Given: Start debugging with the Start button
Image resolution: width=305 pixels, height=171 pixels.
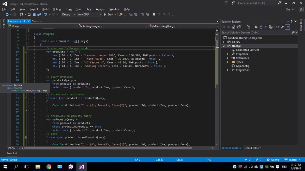Looking at the screenshot, I should pyautogui.click(x=109, y=14).
